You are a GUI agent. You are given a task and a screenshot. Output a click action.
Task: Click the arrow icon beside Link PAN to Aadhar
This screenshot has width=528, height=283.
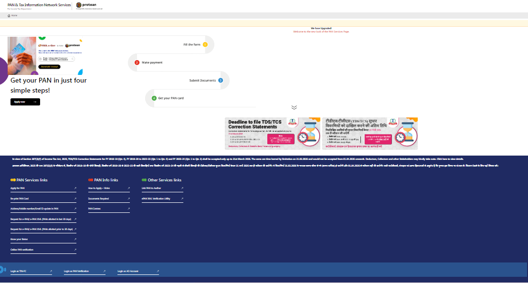pos(182,188)
